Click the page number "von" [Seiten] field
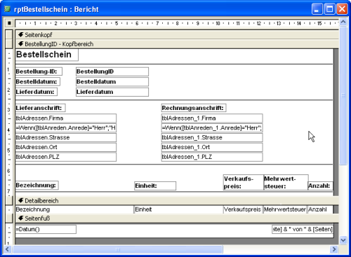The image size is (351, 257). 303,229
